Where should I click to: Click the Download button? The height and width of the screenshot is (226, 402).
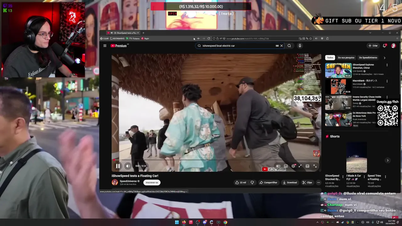tap(290, 182)
